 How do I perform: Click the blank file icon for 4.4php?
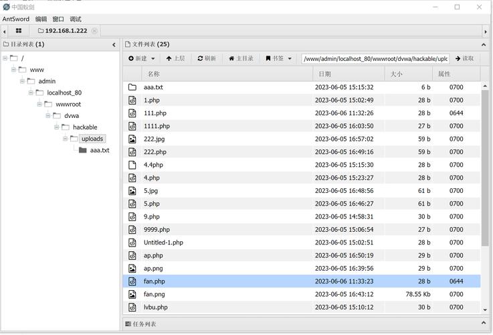[132, 165]
